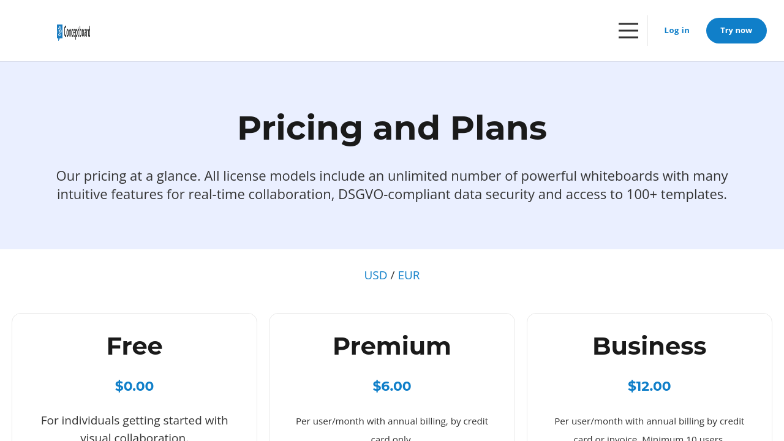Image resolution: width=784 pixels, height=441 pixels.
Task: Click the Log in link
Action: click(676, 31)
